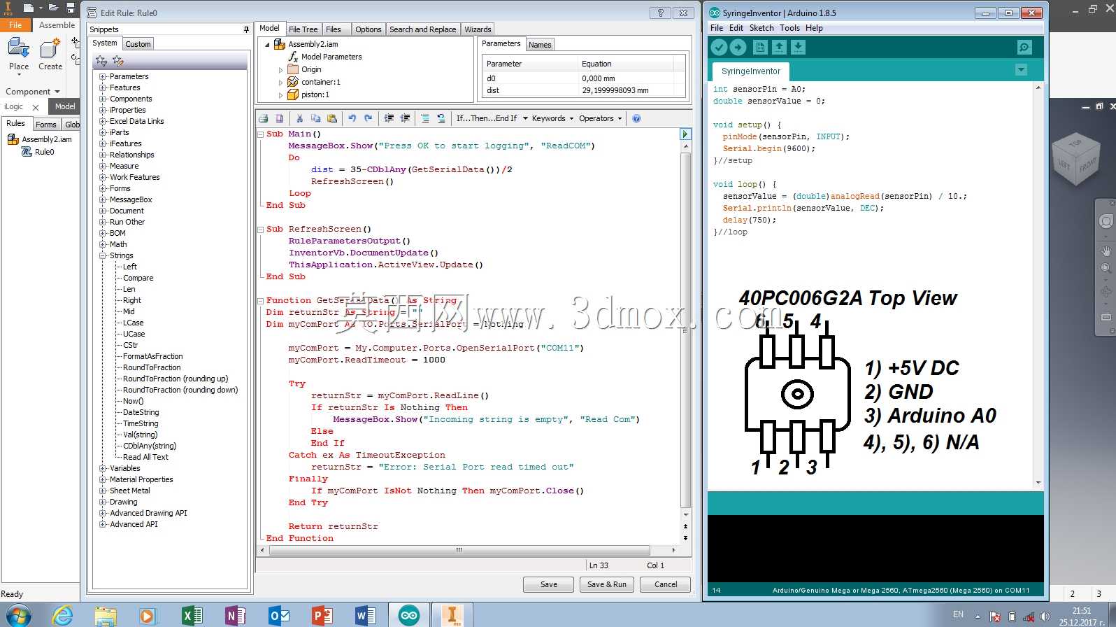This screenshot has height=627, width=1116.
Task: Open Word from the taskbar
Action: coord(365,615)
